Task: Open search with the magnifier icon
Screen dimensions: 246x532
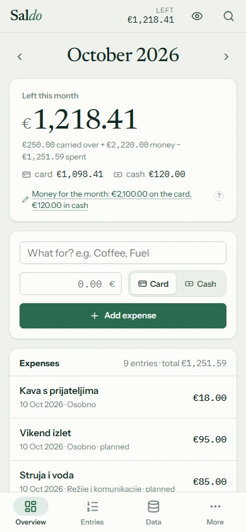Action: 229,16
